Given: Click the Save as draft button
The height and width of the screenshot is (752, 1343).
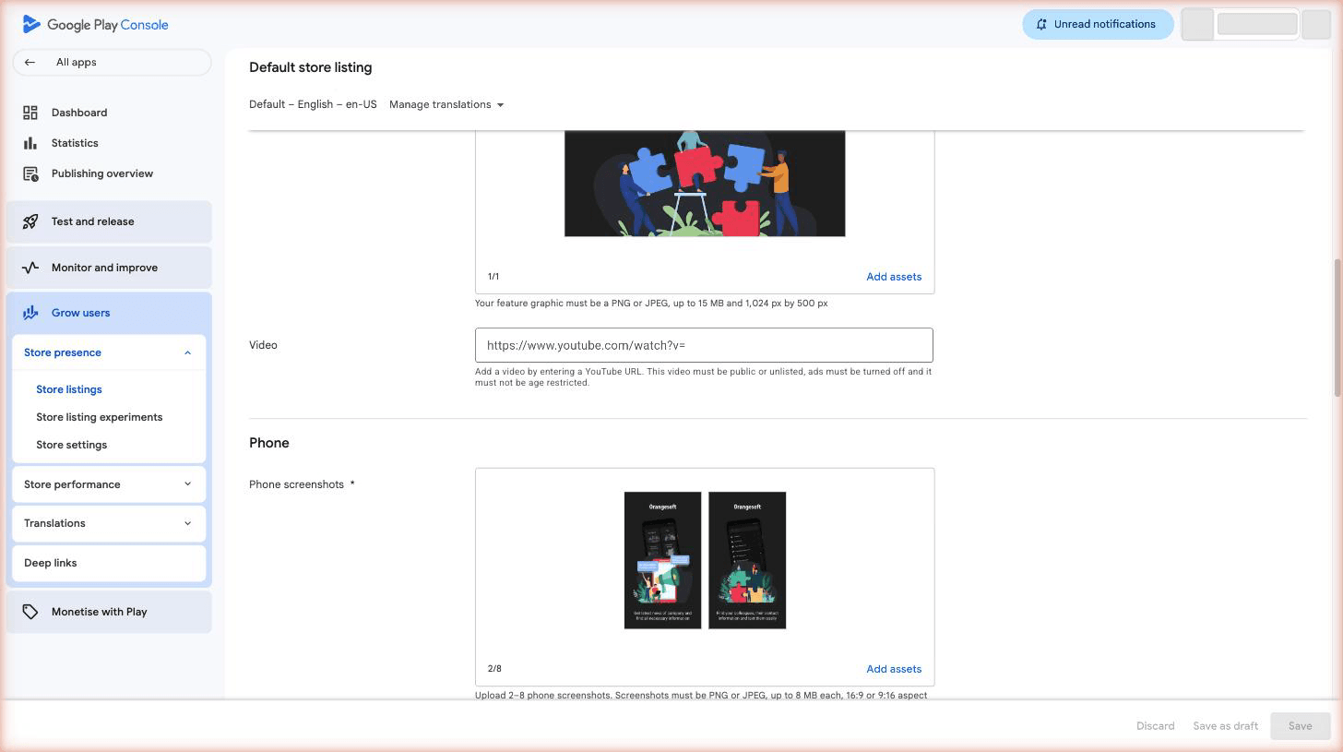Looking at the screenshot, I should [1224, 725].
